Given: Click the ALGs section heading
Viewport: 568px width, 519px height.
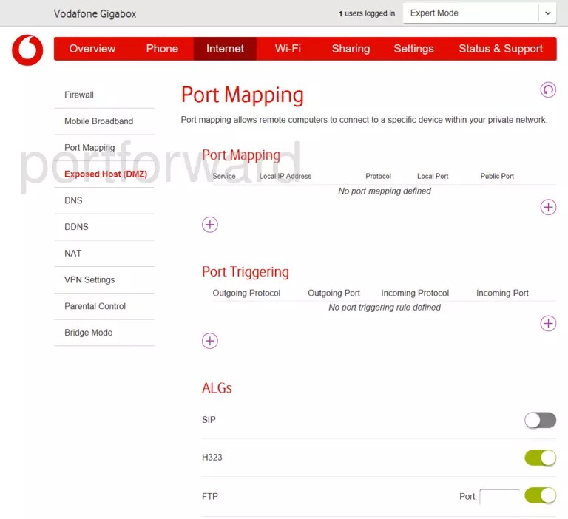Looking at the screenshot, I should (x=217, y=388).
